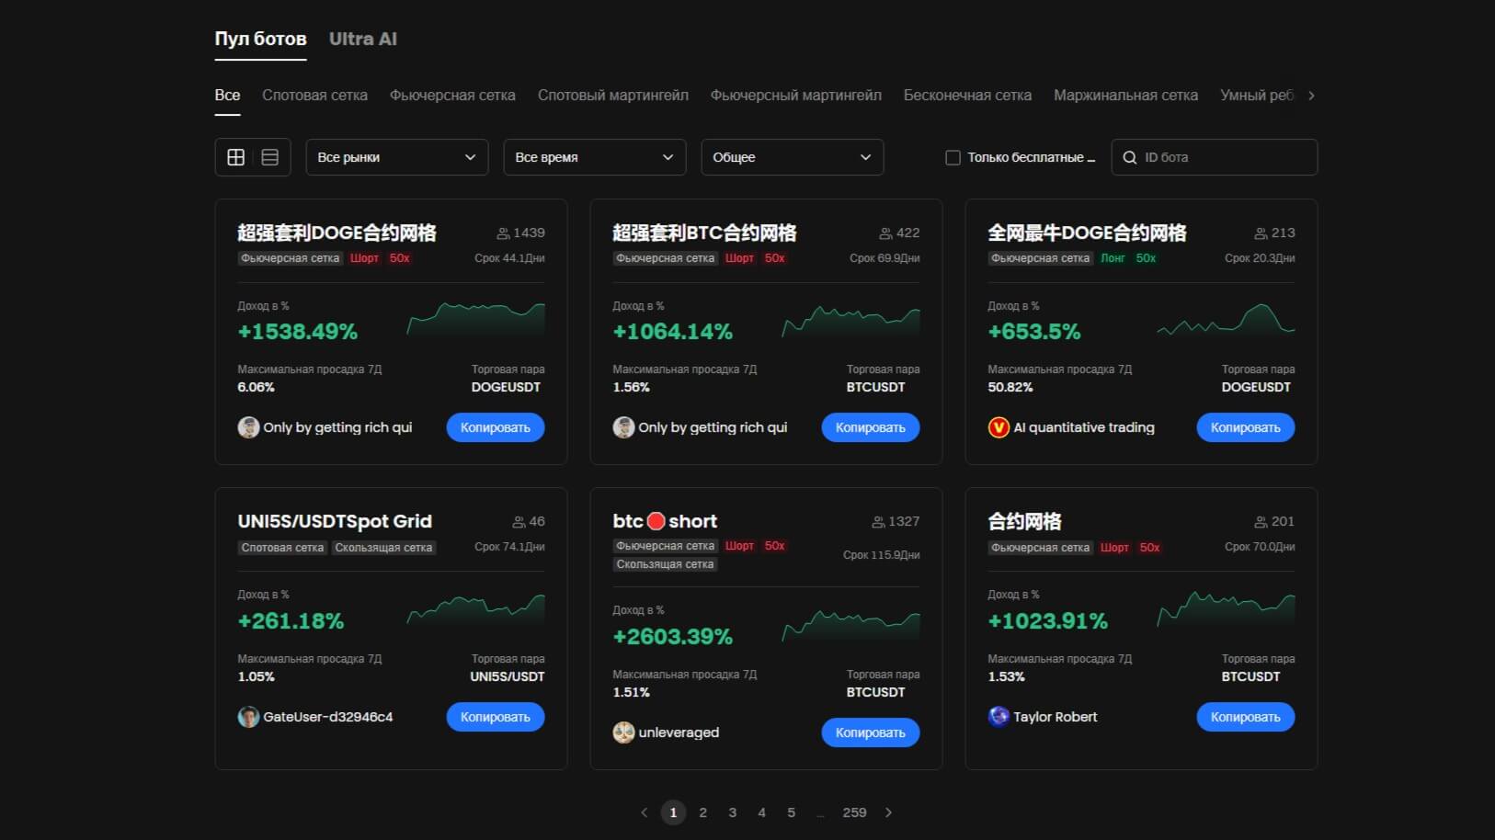1495x840 pixels.
Task: Click Taylor Robert's avatar icon
Action: (x=999, y=716)
